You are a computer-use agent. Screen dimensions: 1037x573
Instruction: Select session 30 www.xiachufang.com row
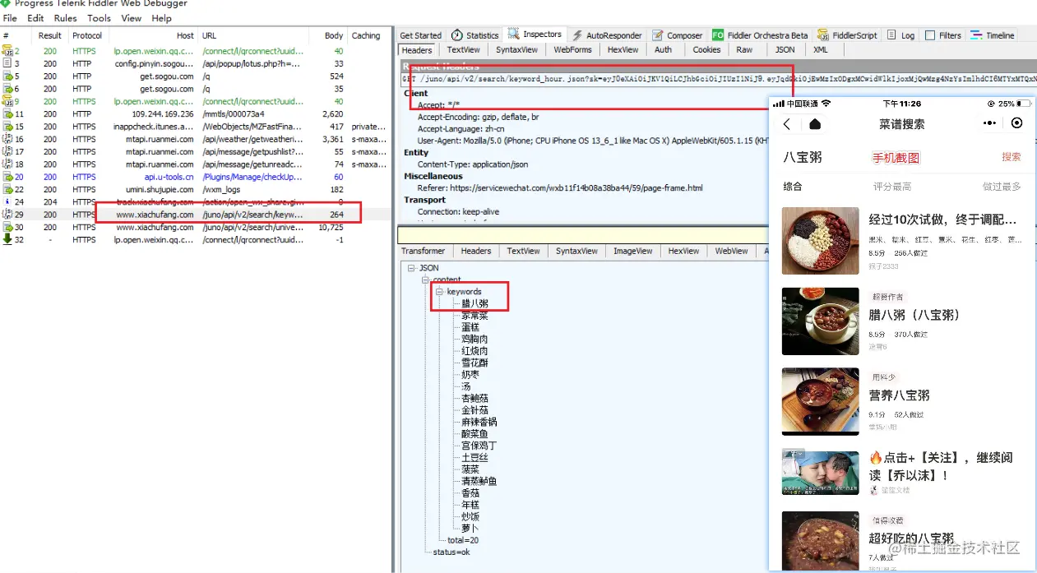(x=196, y=227)
